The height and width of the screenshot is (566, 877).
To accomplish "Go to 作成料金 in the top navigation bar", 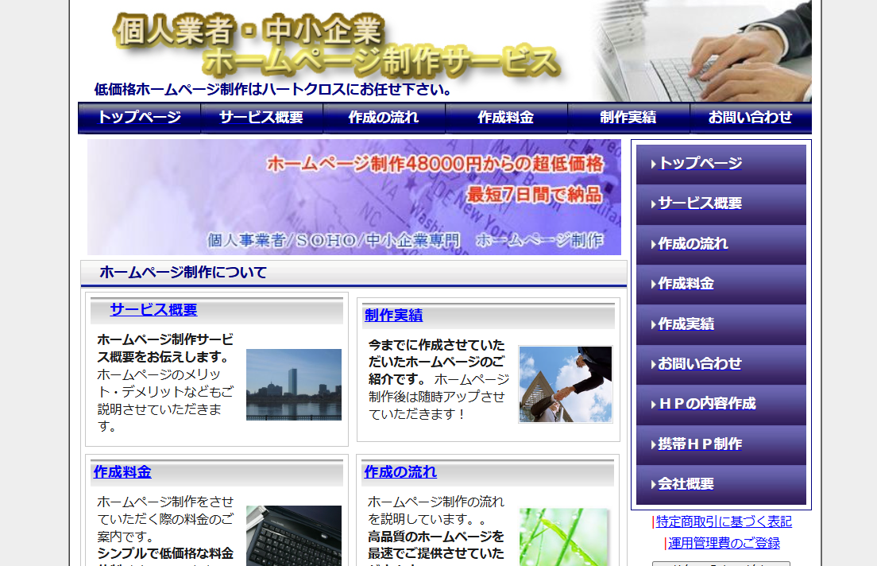I will (506, 118).
